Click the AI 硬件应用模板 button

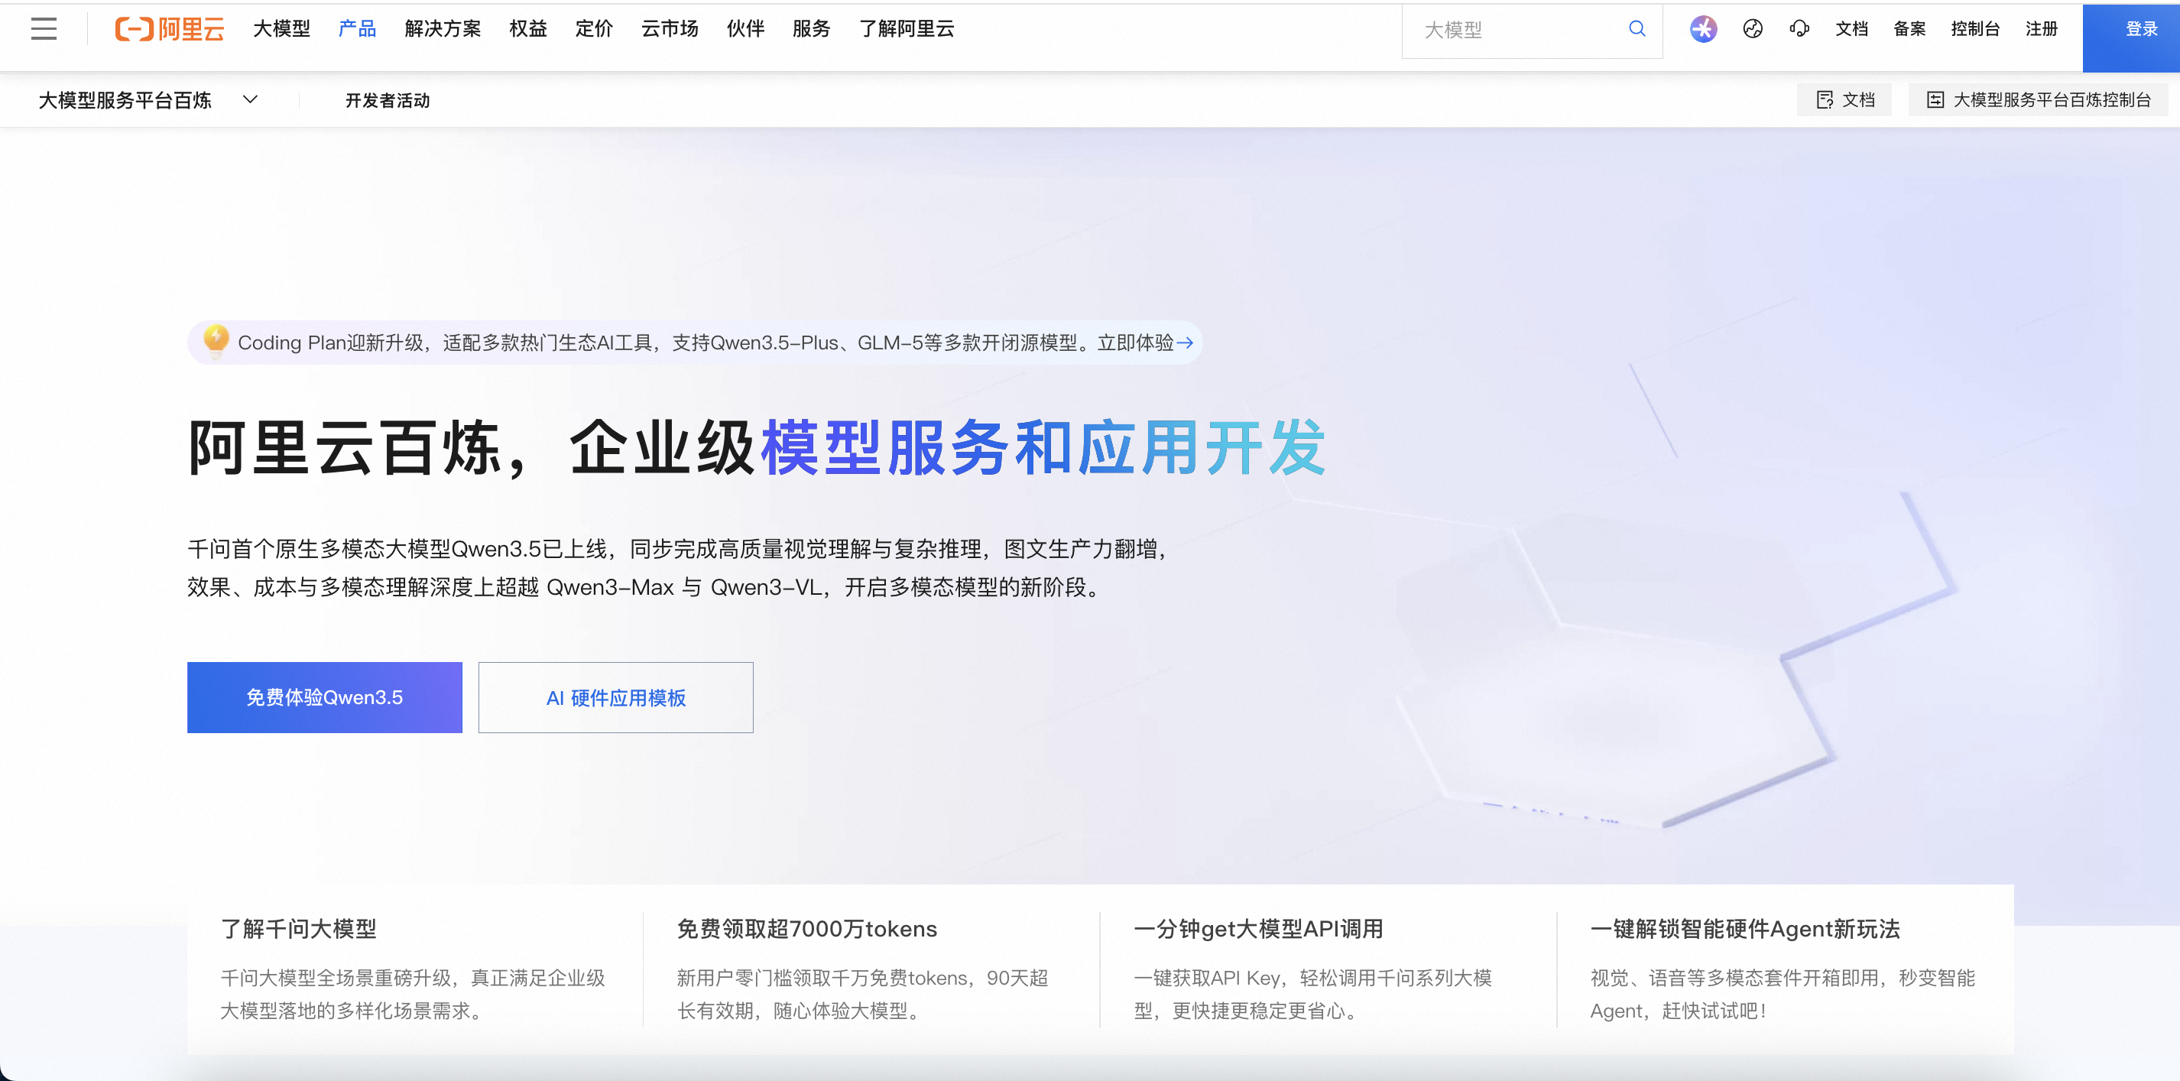(x=615, y=697)
